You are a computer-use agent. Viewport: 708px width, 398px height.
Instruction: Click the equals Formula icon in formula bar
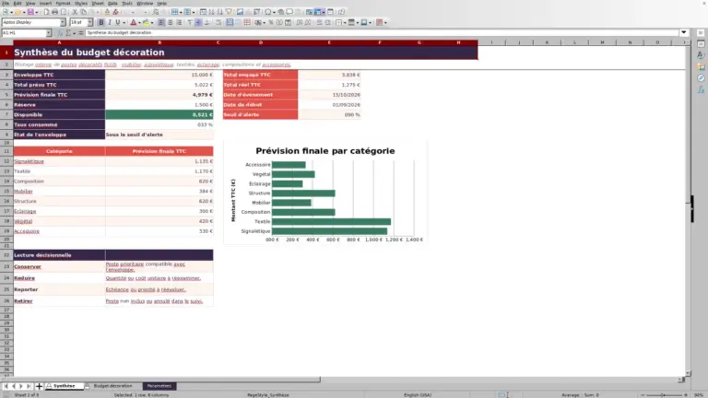81,33
